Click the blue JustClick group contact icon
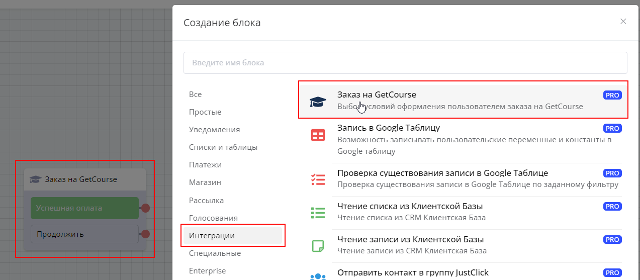The width and height of the screenshot is (640, 280). (x=317, y=275)
